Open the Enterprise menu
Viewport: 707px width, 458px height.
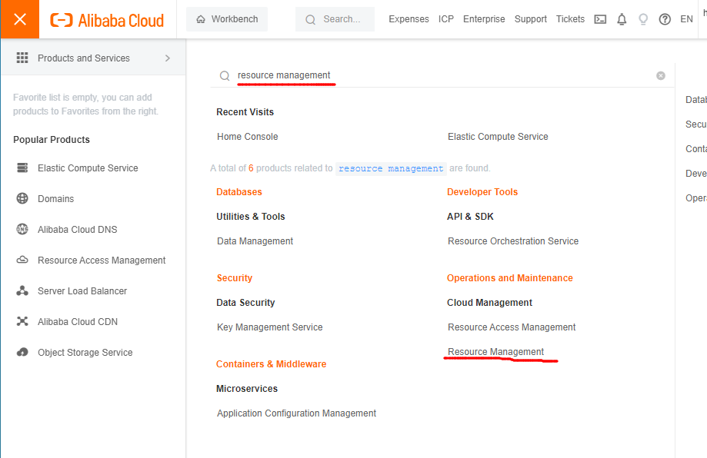(484, 19)
